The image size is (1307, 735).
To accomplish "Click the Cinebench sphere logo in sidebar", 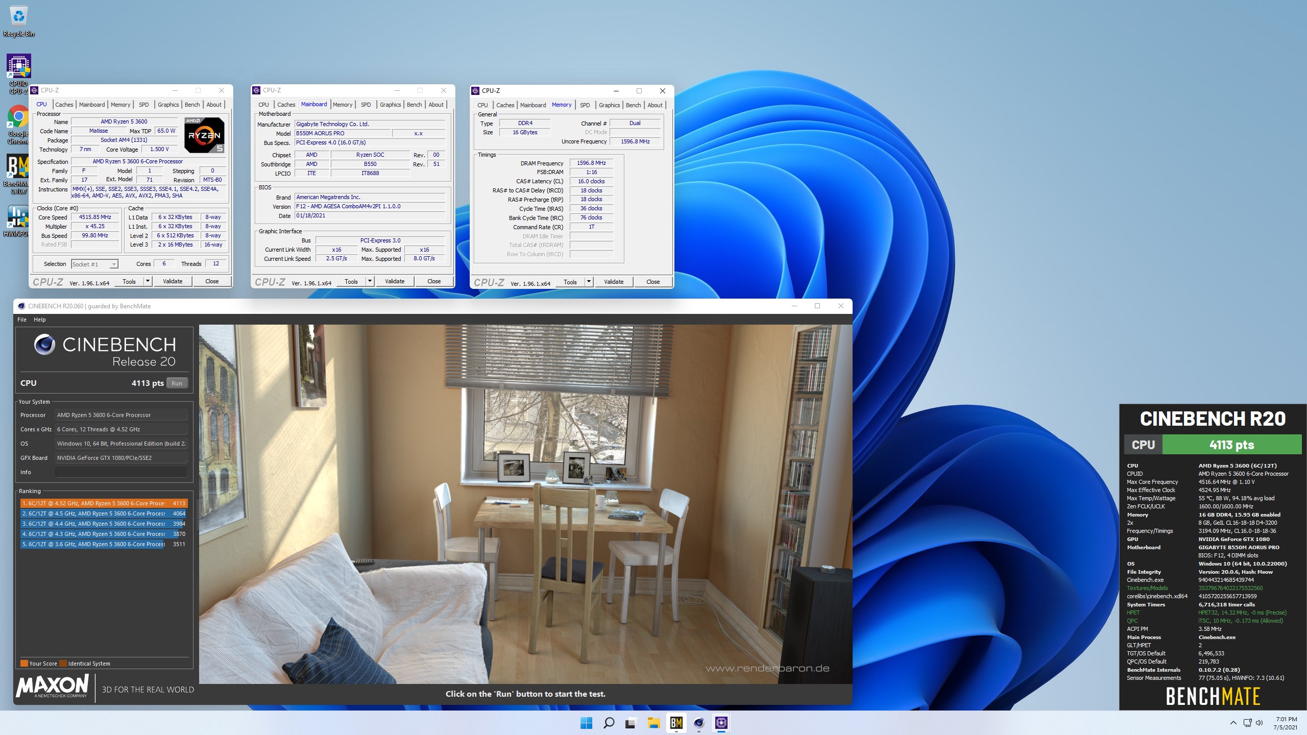I will tap(44, 345).
